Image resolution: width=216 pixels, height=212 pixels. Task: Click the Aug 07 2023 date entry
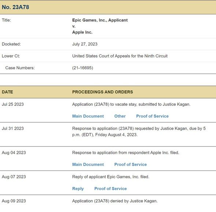pyautogui.click(x=14, y=177)
